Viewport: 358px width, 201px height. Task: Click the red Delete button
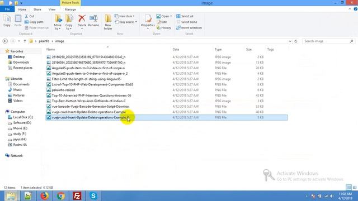[x=82, y=21]
